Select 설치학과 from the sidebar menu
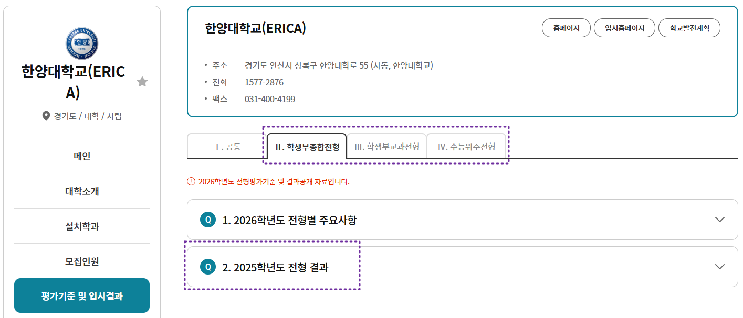Image resolution: width=743 pixels, height=318 pixels. 82,226
